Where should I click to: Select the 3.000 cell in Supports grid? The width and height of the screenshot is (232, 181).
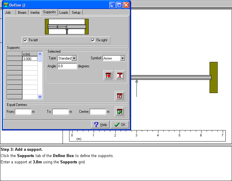30,59
